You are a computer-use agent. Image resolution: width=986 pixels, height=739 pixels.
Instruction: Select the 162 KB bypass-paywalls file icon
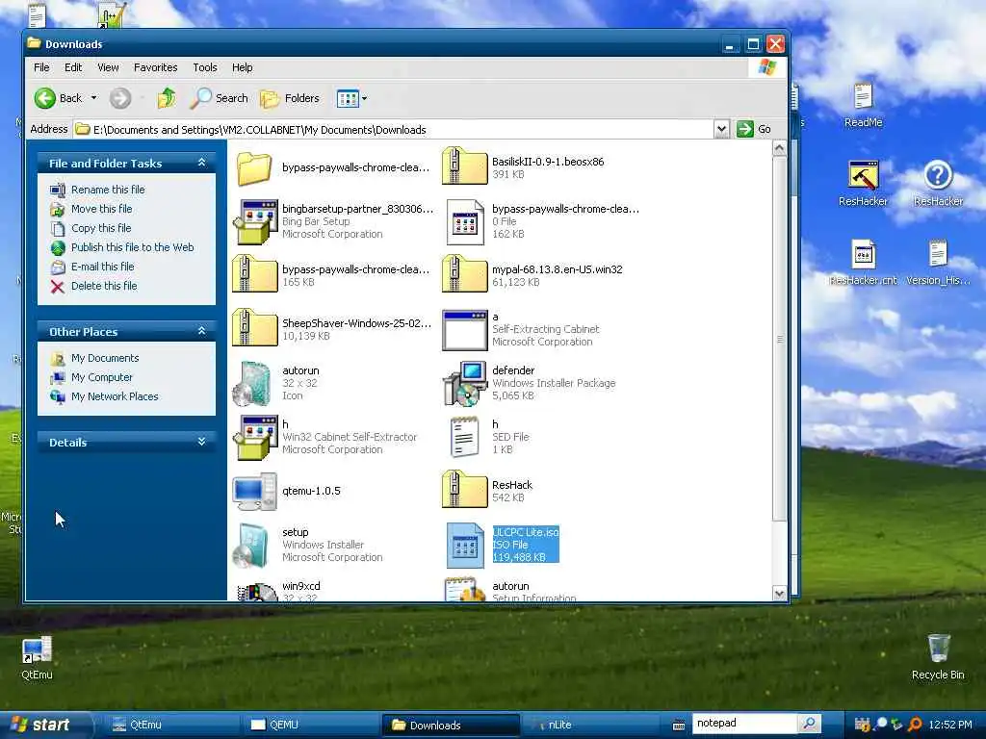point(465,222)
